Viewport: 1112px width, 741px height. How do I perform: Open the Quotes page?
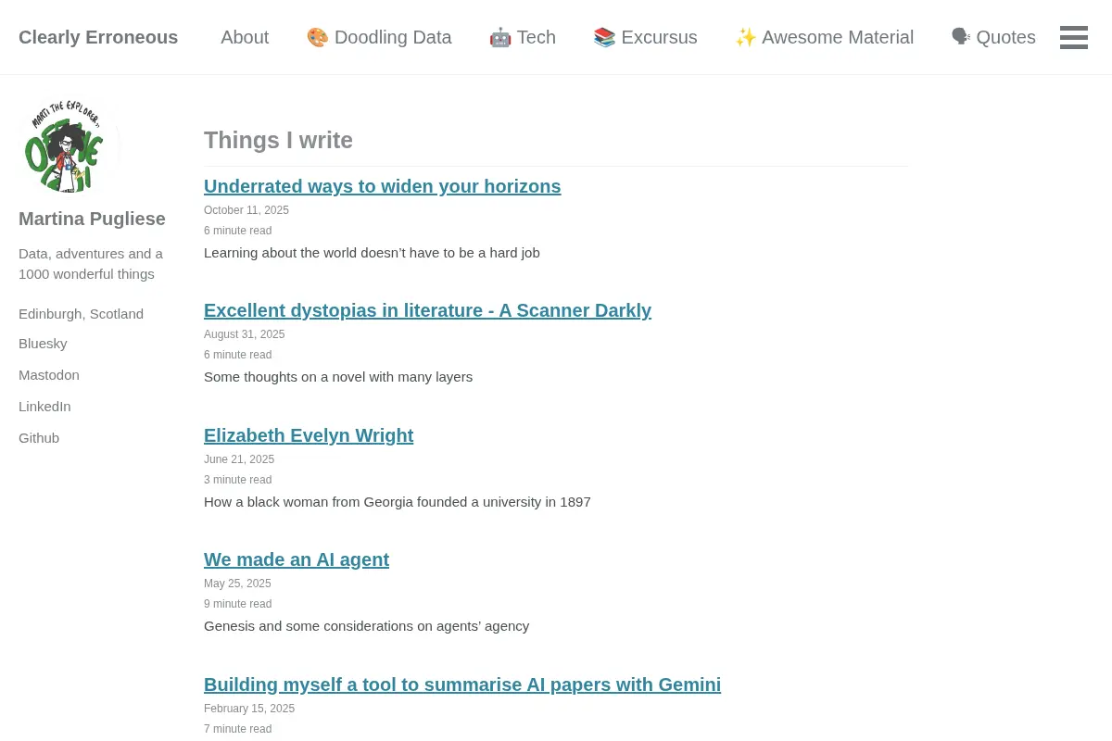click(993, 37)
